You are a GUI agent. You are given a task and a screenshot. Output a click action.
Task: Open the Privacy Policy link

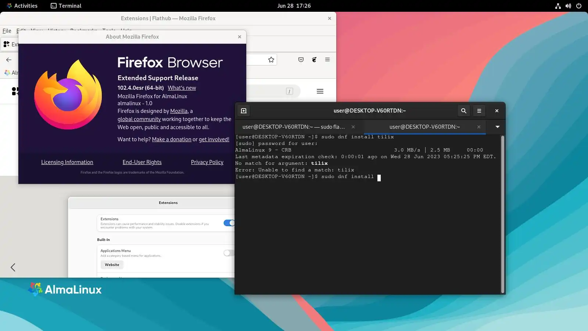tap(207, 162)
